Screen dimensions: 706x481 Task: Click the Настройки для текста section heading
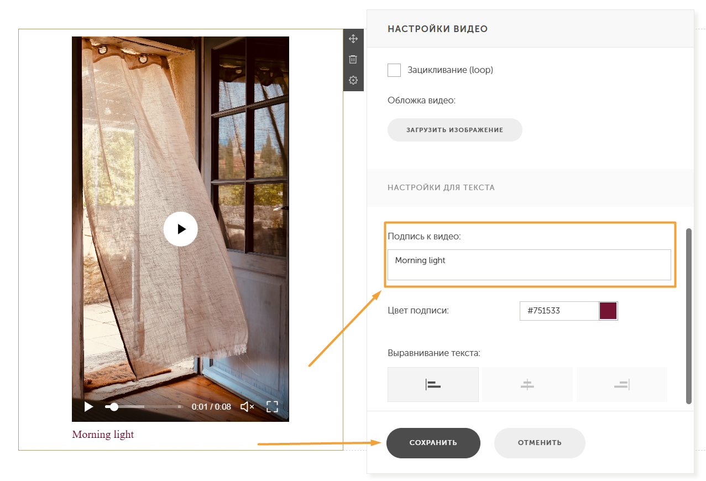[441, 187]
